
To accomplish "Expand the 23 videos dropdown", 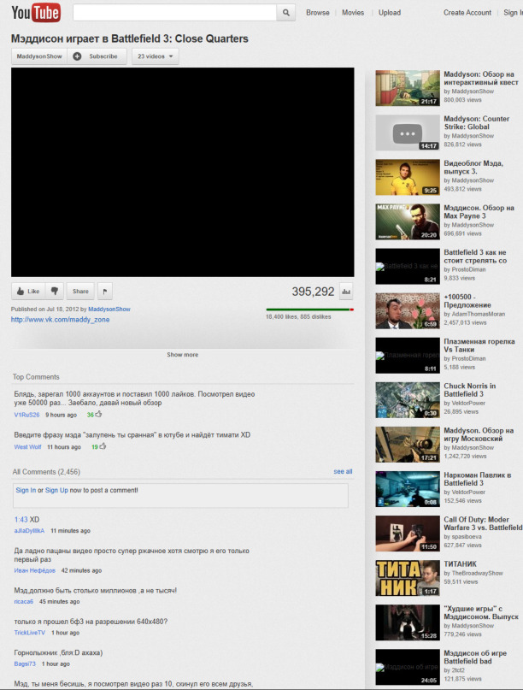I will point(156,56).
